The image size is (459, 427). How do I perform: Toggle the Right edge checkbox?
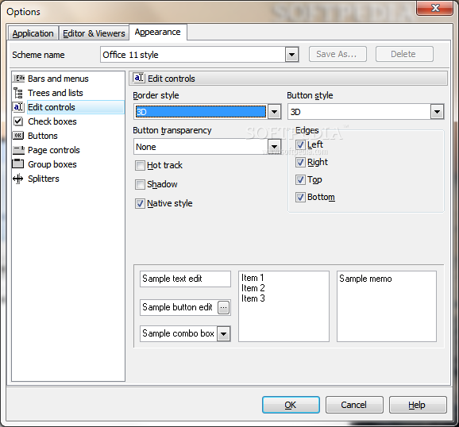click(300, 162)
